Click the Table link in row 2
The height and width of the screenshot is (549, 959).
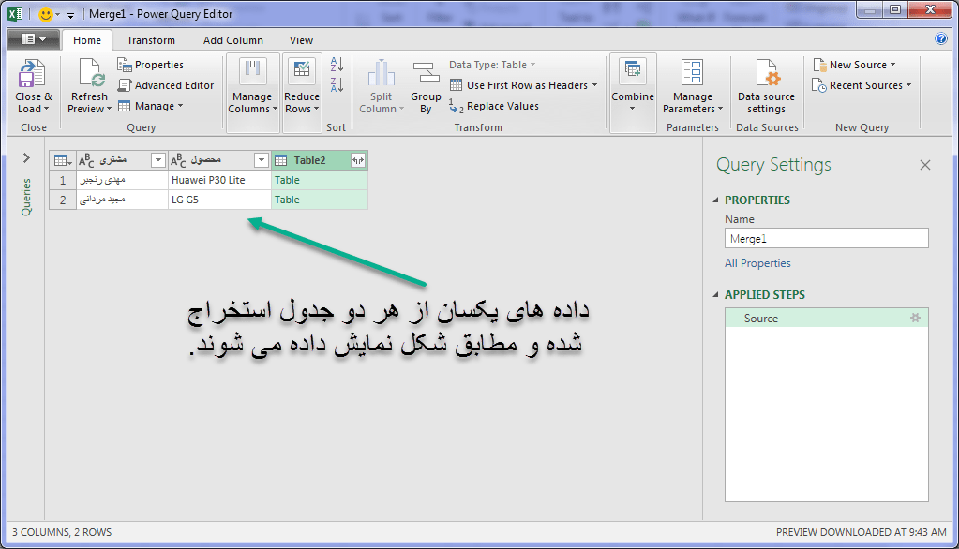[x=287, y=200]
